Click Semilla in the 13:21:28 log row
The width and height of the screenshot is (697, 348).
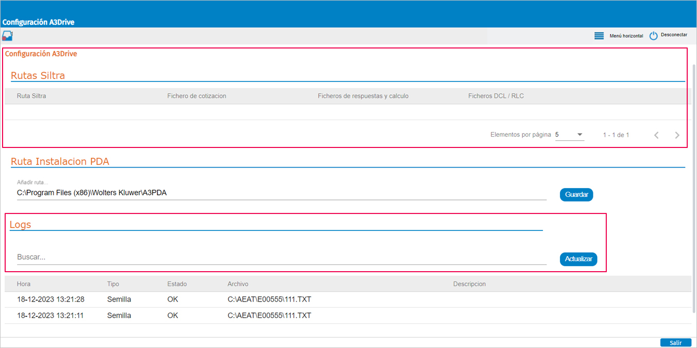[119, 300]
